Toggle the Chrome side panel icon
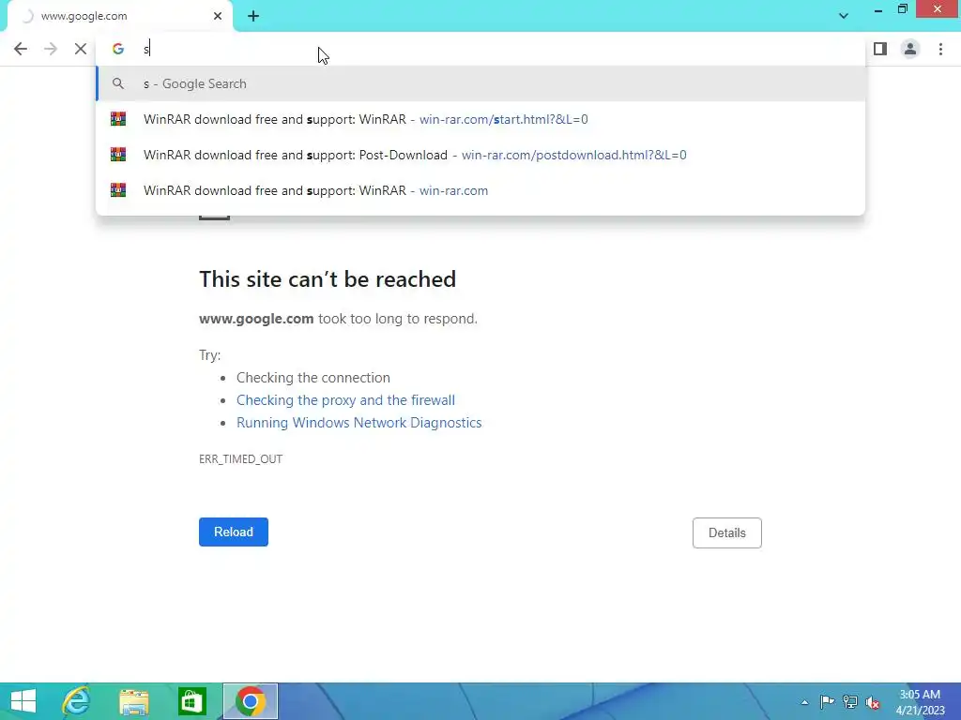961x720 pixels. (880, 49)
